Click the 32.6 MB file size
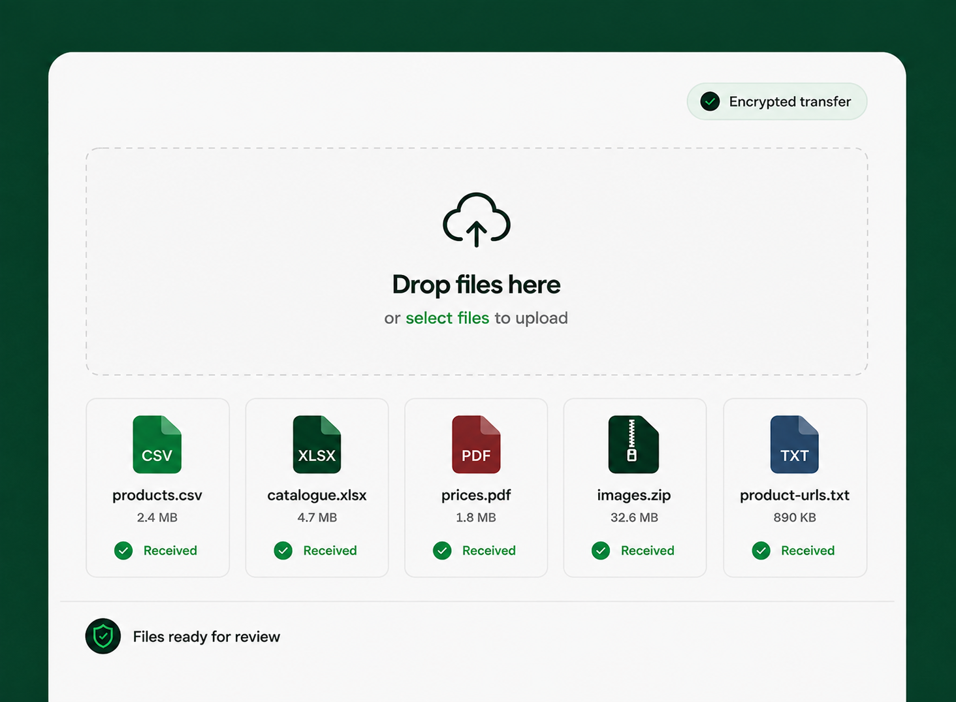956x702 pixels. pos(634,517)
